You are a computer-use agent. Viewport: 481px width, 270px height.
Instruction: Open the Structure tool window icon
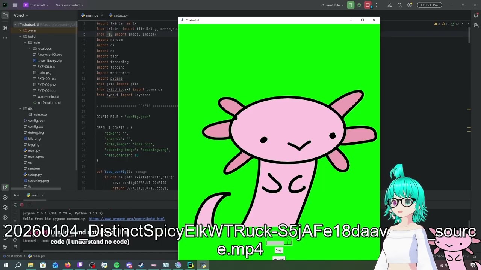(5, 28)
